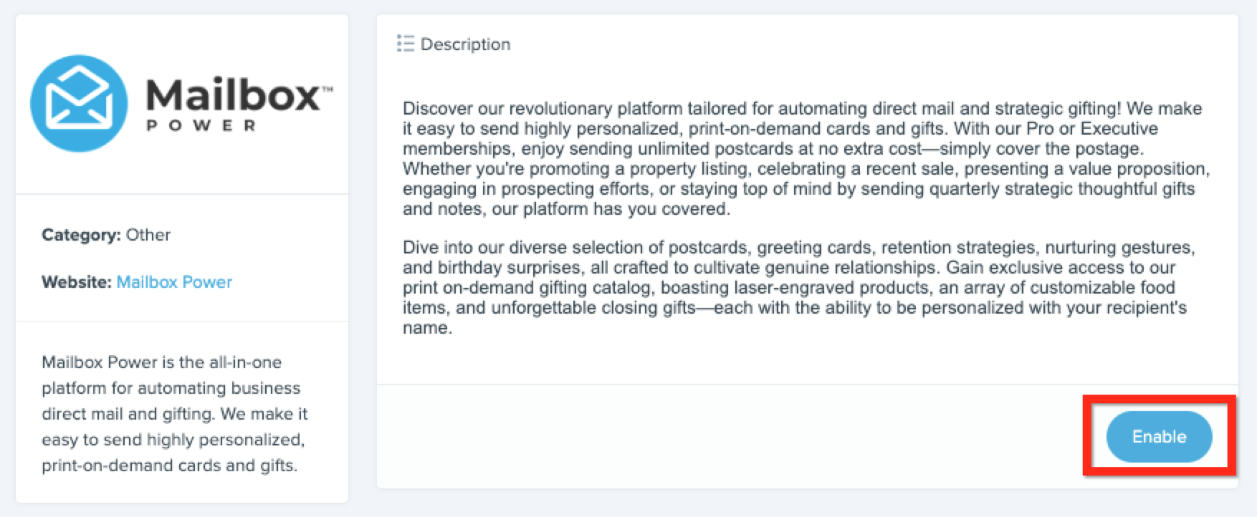Click the word 'name.' ending the description
The width and height of the screenshot is (1257, 517).
tap(427, 328)
